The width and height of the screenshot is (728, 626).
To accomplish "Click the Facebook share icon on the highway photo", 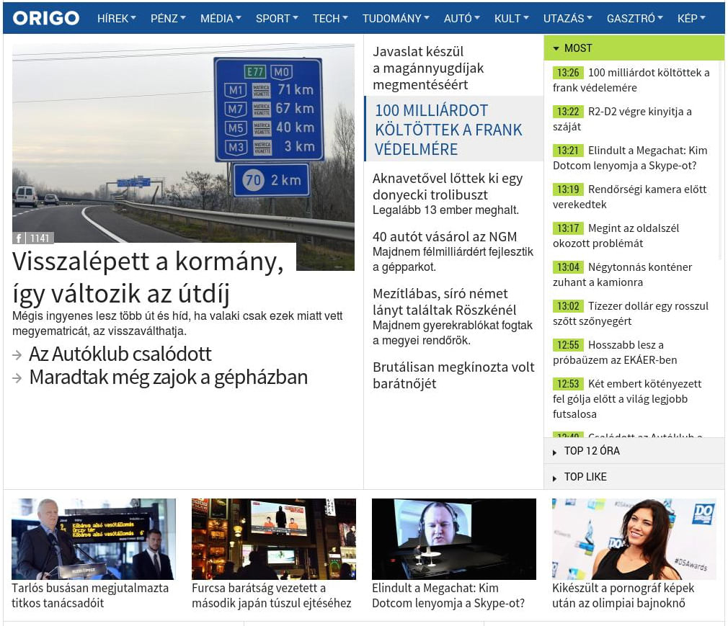I will tap(19, 238).
